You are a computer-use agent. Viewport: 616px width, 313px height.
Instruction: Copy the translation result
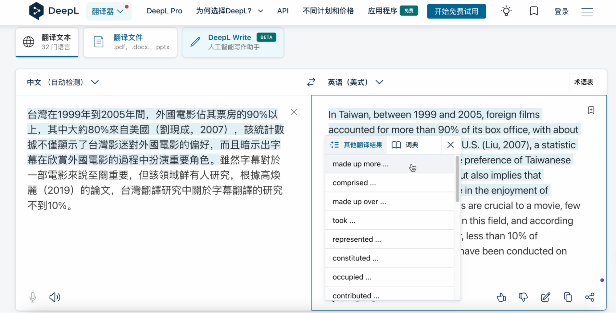point(568,297)
